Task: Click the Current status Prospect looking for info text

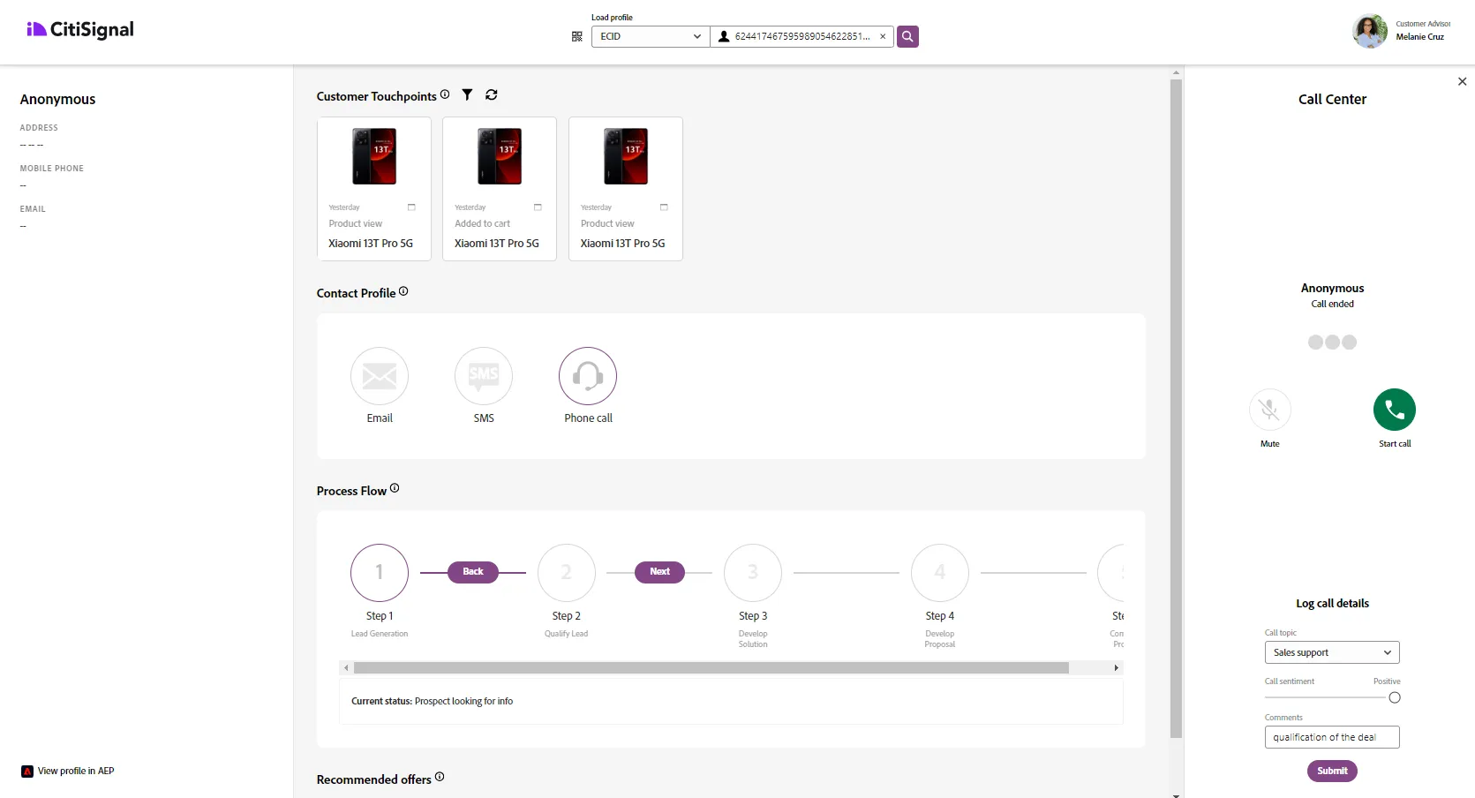Action: (433, 702)
